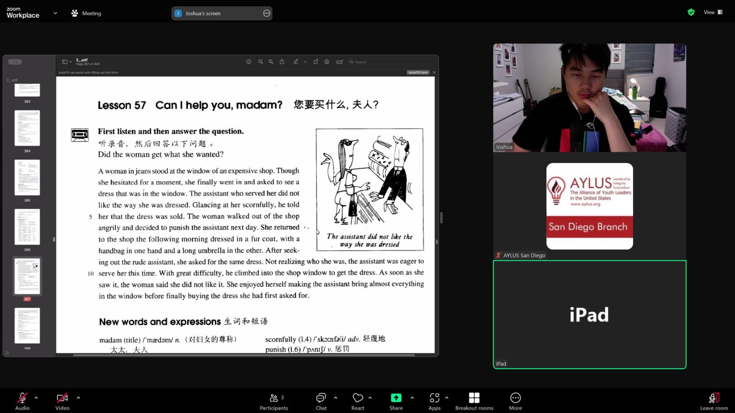This screenshot has height=413, width=735.
Task: Select page 268 thumbnail
Action: [x=27, y=326]
